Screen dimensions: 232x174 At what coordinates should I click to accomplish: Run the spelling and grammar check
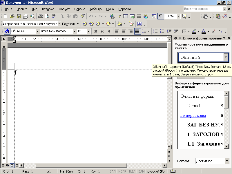tap(54, 16)
